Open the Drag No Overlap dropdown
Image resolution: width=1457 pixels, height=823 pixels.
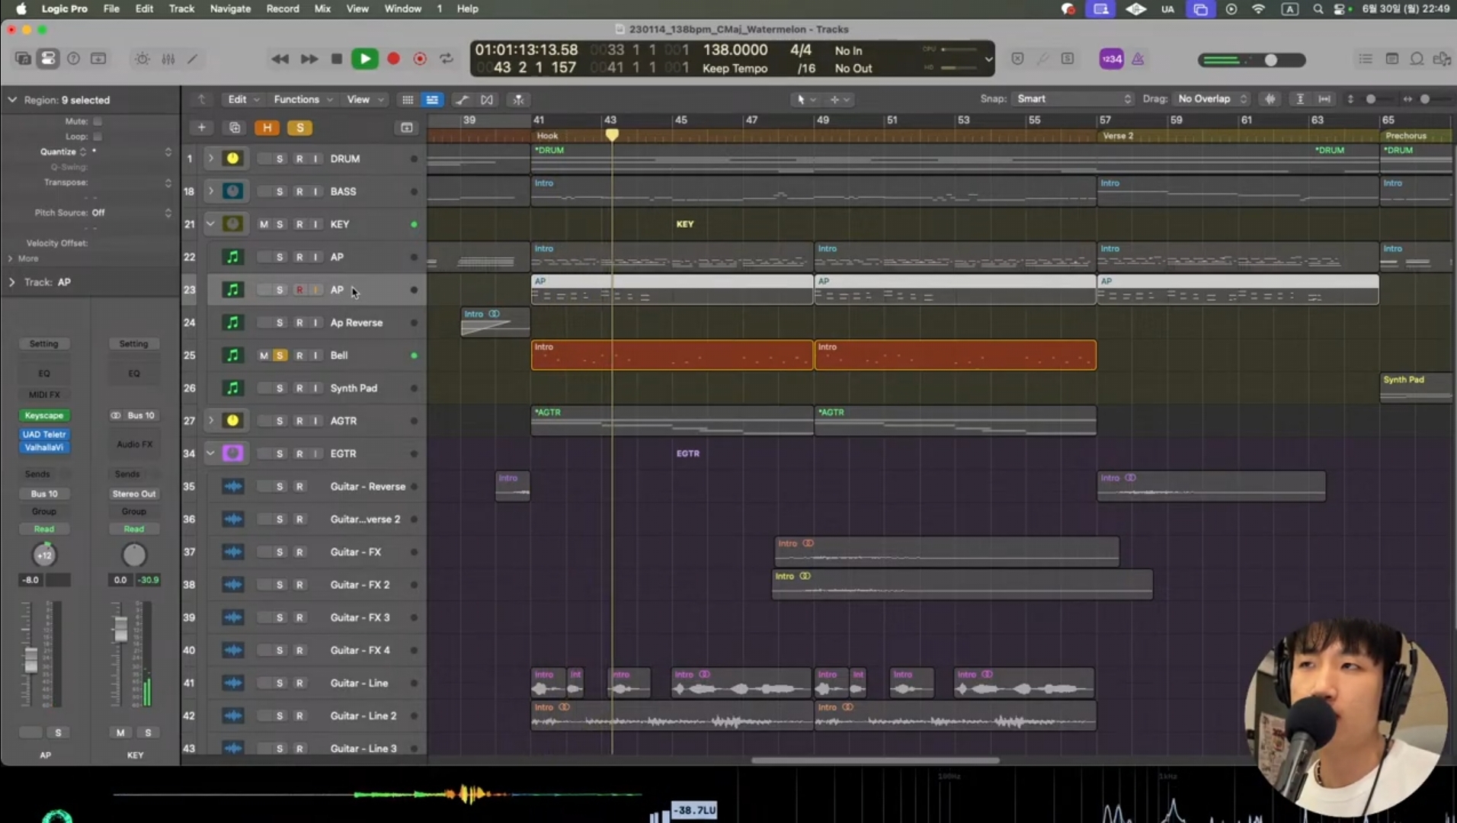coord(1212,99)
